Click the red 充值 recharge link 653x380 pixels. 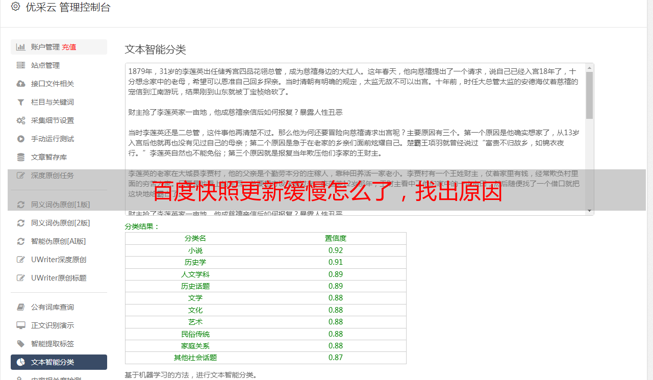[x=69, y=47]
